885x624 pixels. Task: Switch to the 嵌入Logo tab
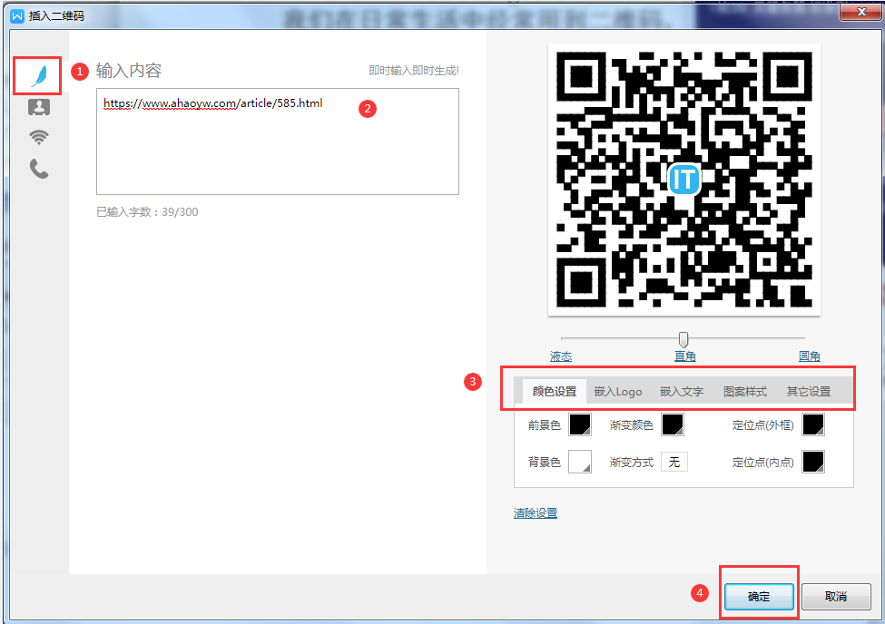point(618,392)
